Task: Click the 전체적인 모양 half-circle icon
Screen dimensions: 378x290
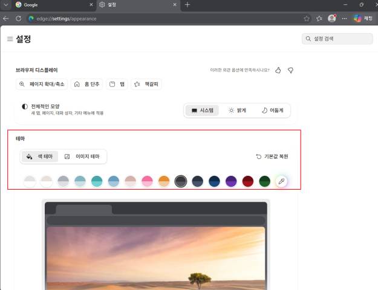Action: pos(25,106)
